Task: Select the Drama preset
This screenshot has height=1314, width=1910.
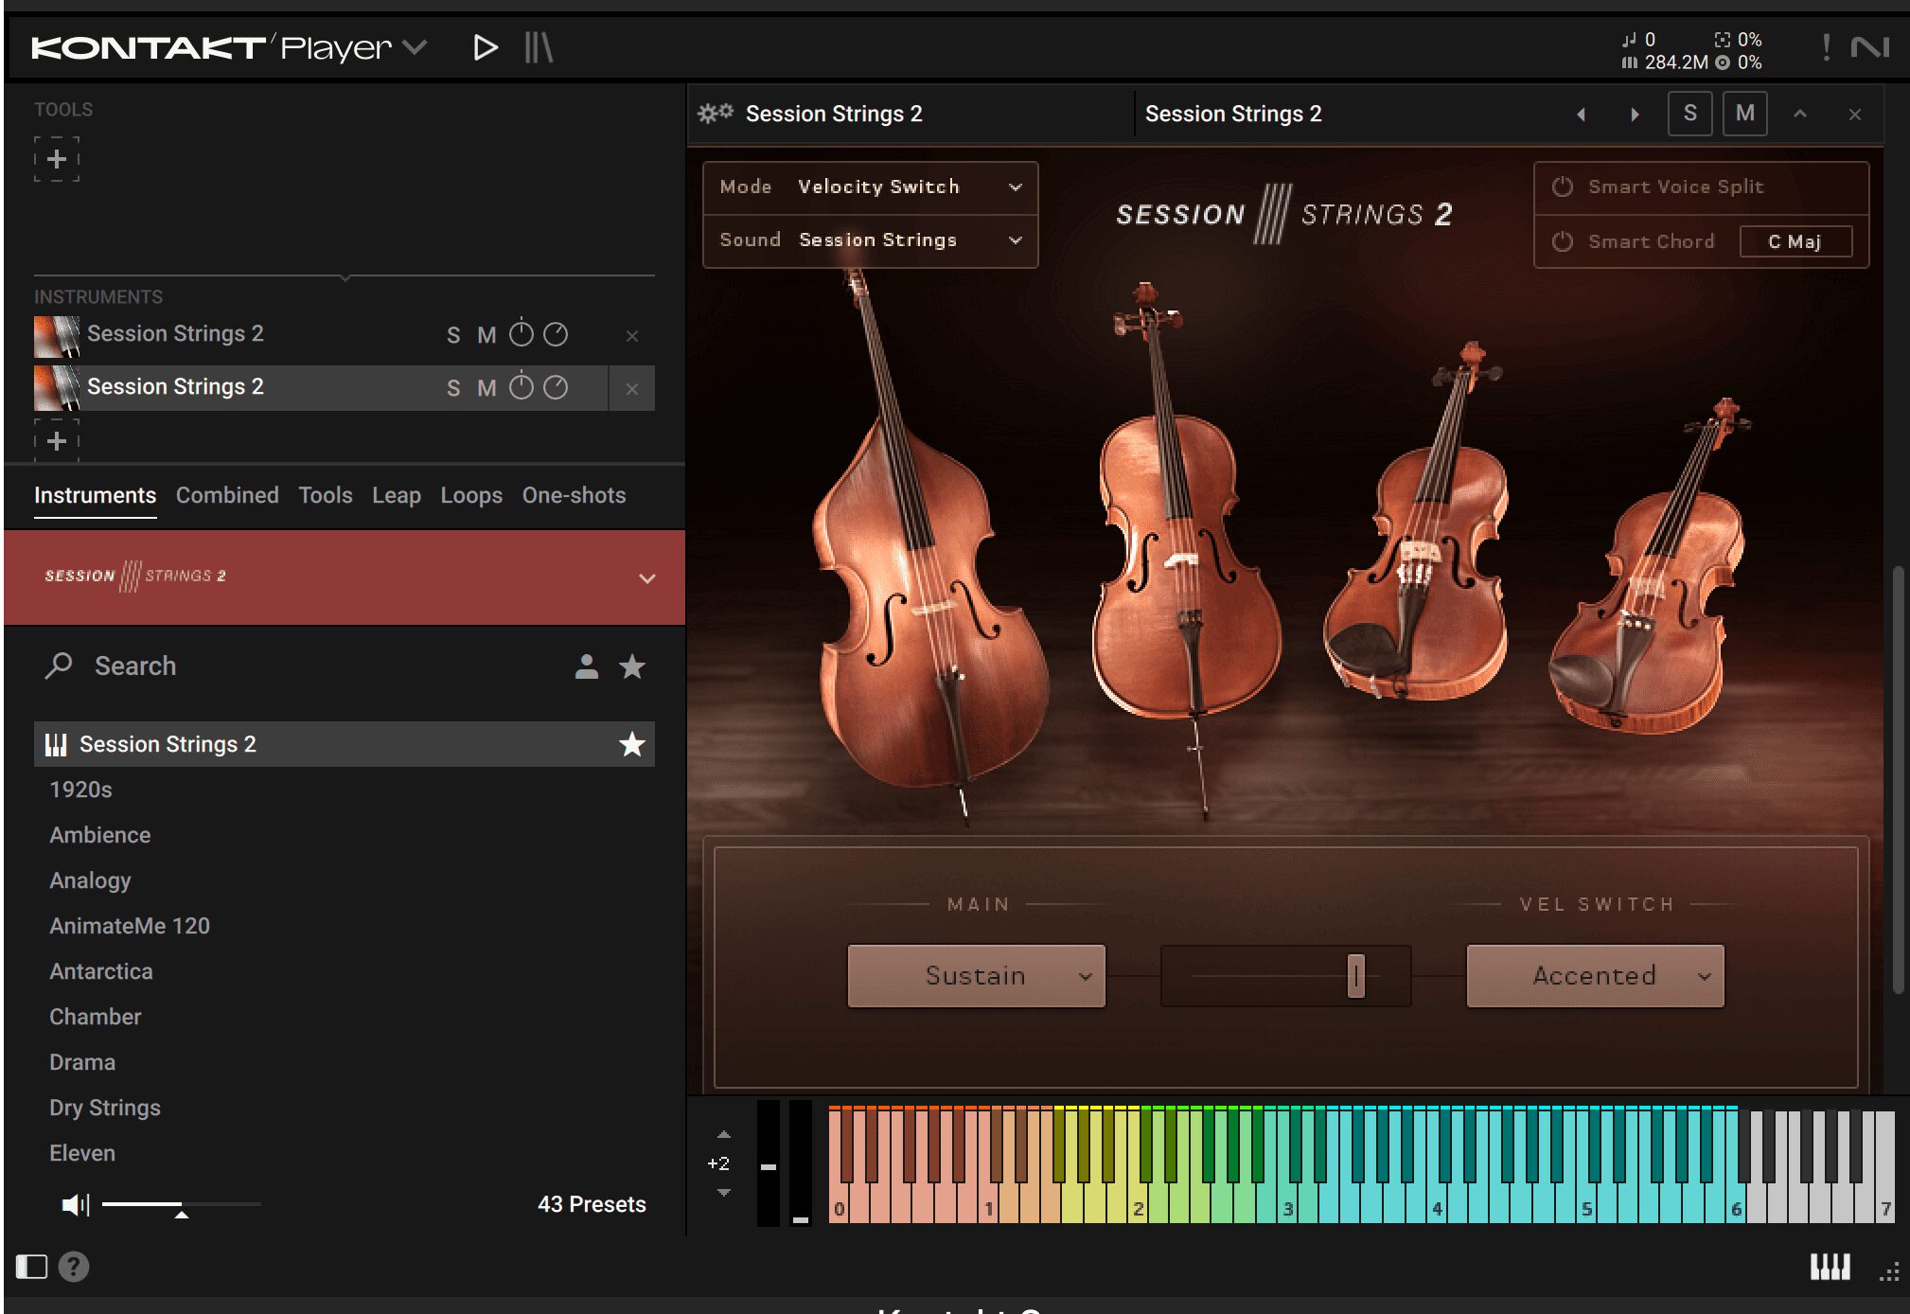Action: coord(82,1062)
